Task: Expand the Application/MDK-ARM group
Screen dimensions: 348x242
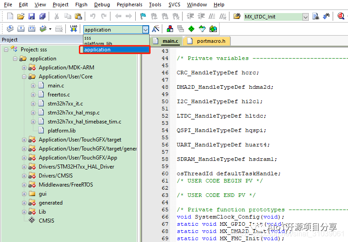Action: point(24,68)
